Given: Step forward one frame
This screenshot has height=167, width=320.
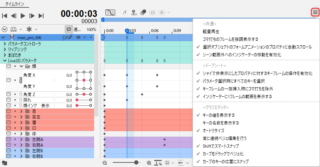Looking at the screenshot, I should click(x=32, y=15).
